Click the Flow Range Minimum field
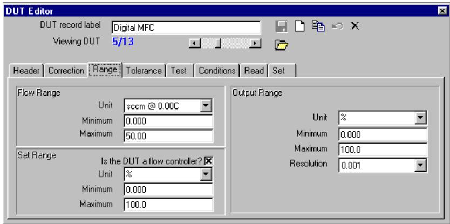 point(168,121)
